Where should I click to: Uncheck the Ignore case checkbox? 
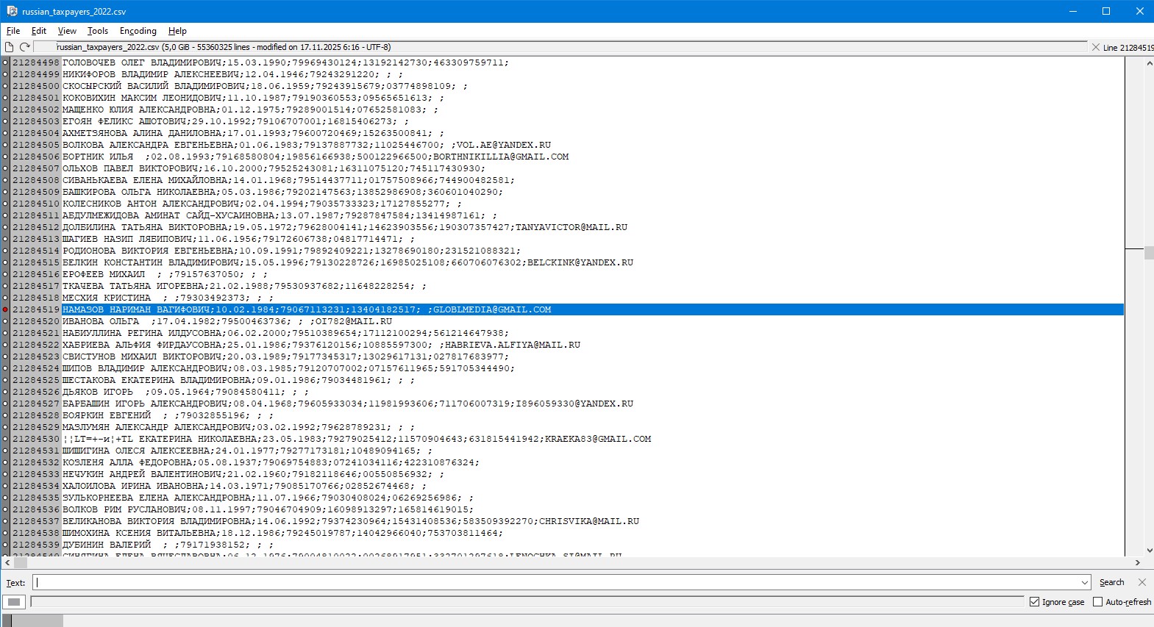1034,602
